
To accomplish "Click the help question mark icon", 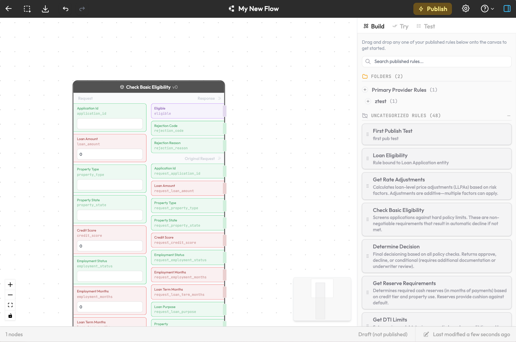I will point(485,9).
